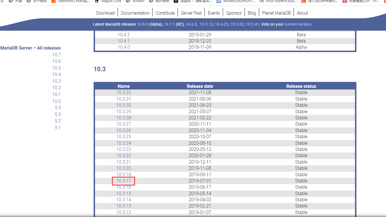Jump to 10.6 in the sidebar
The width and height of the screenshot is (386, 217).
(56, 61)
